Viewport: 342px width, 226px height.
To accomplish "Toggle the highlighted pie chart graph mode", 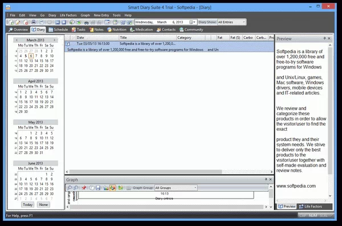I will (112, 188).
